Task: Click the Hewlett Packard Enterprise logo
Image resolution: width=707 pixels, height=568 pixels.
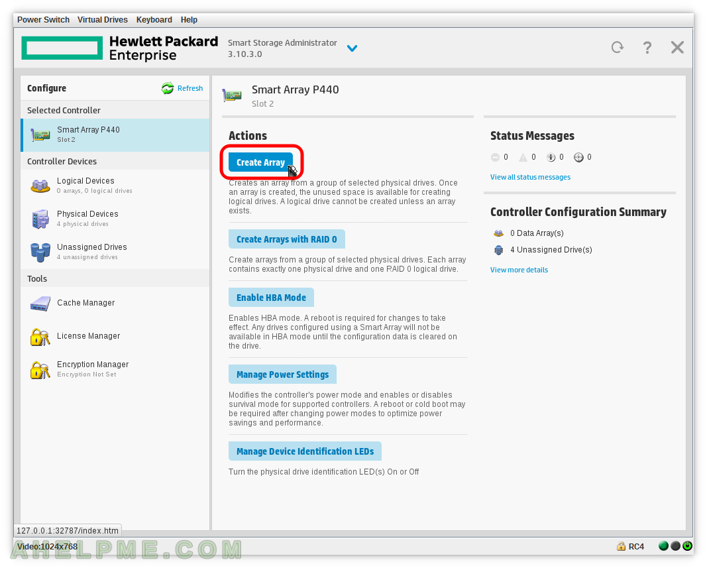Action: pyautogui.click(x=119, y=48)
